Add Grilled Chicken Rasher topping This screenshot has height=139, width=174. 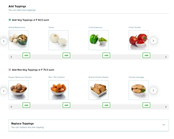[106, 105]
